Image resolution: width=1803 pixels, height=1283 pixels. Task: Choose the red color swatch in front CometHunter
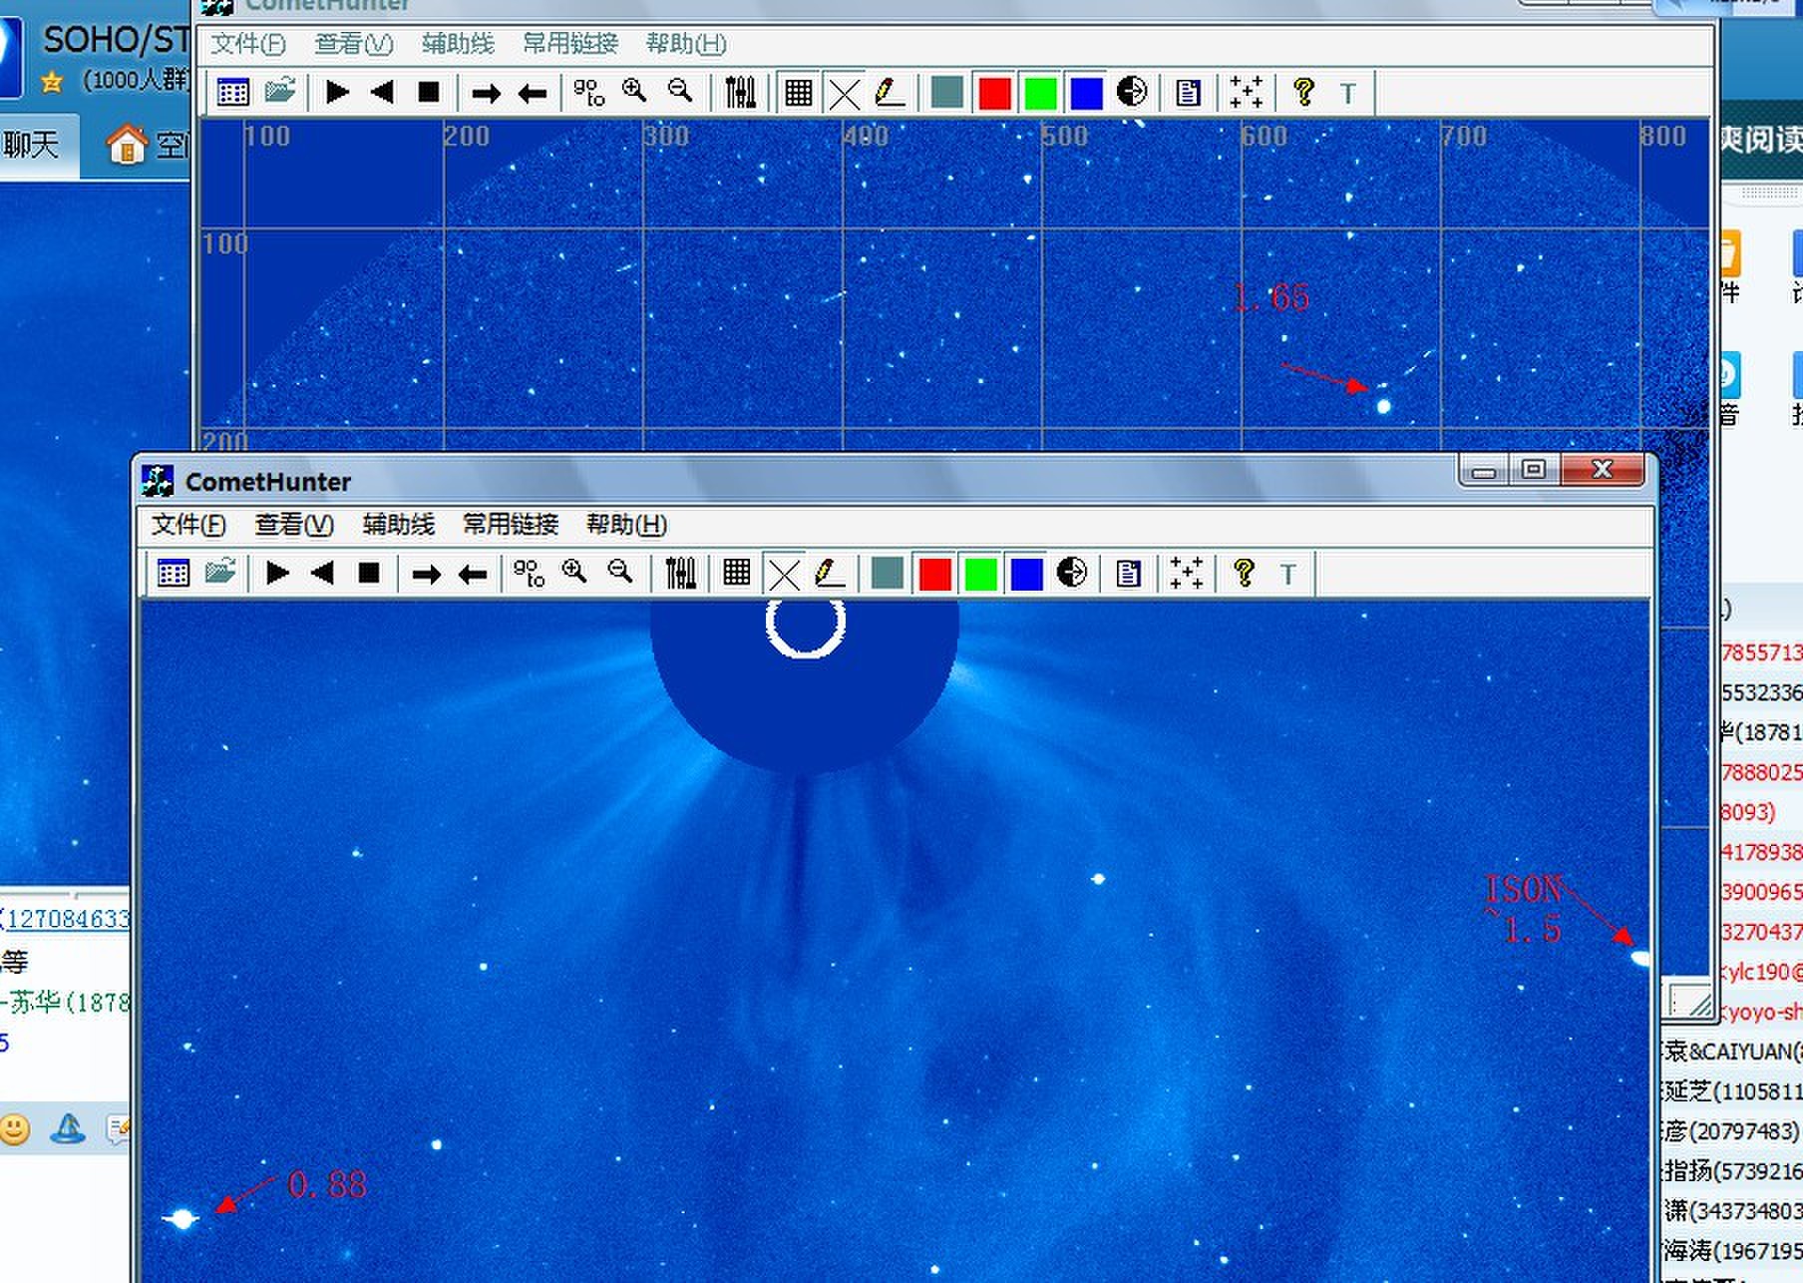934,574
